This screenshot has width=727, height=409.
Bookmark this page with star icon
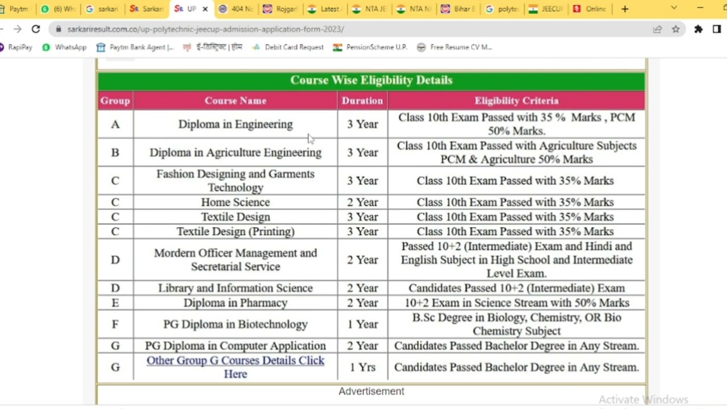coord(676,29)
